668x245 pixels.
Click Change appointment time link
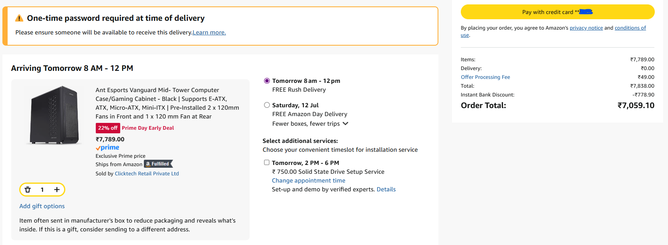[x=309, y=181]
